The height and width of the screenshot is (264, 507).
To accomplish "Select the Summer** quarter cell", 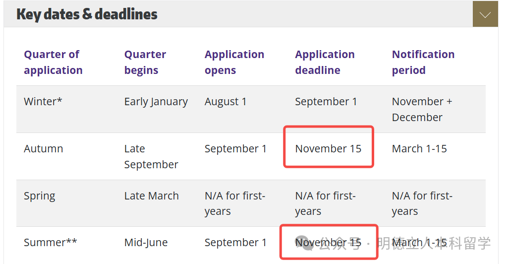I will point(50,243).
